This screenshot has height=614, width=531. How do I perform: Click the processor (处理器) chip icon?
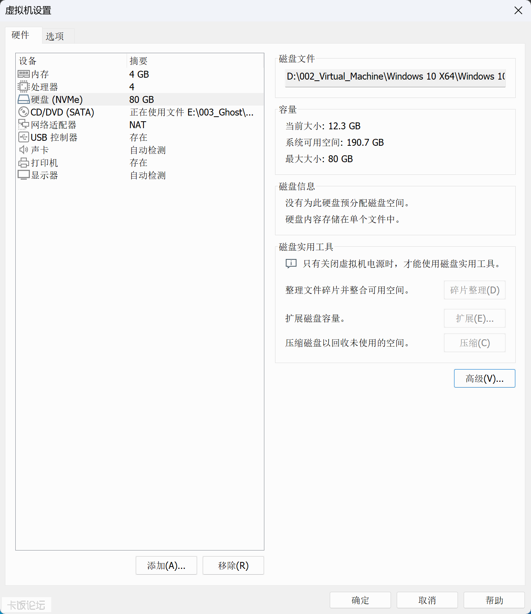point(24,87)
